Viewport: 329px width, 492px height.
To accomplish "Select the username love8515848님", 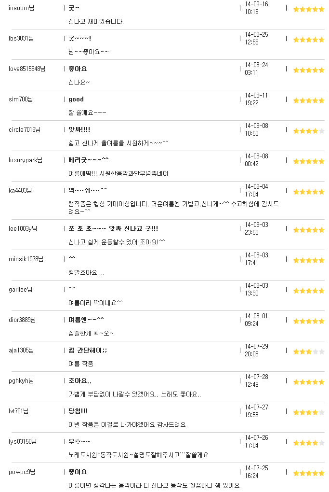I will click(27, 69).
